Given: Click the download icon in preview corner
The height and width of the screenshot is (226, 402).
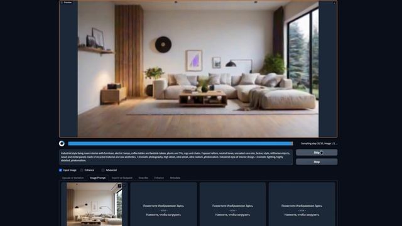Looking at the screenshot, I should point(334,3).
